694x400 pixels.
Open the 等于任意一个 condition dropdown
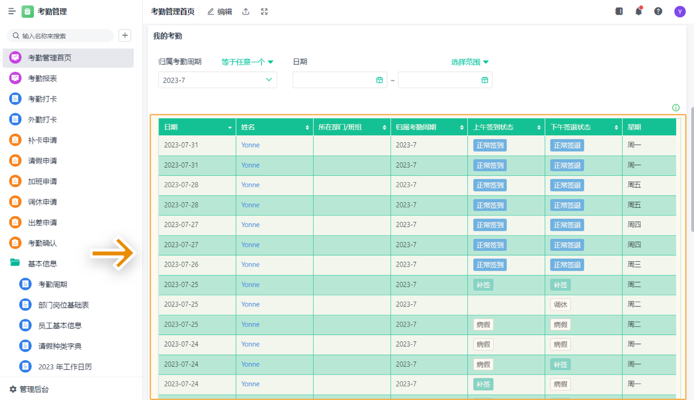pos(248,62)
